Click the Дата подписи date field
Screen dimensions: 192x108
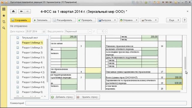click(34, 31)
